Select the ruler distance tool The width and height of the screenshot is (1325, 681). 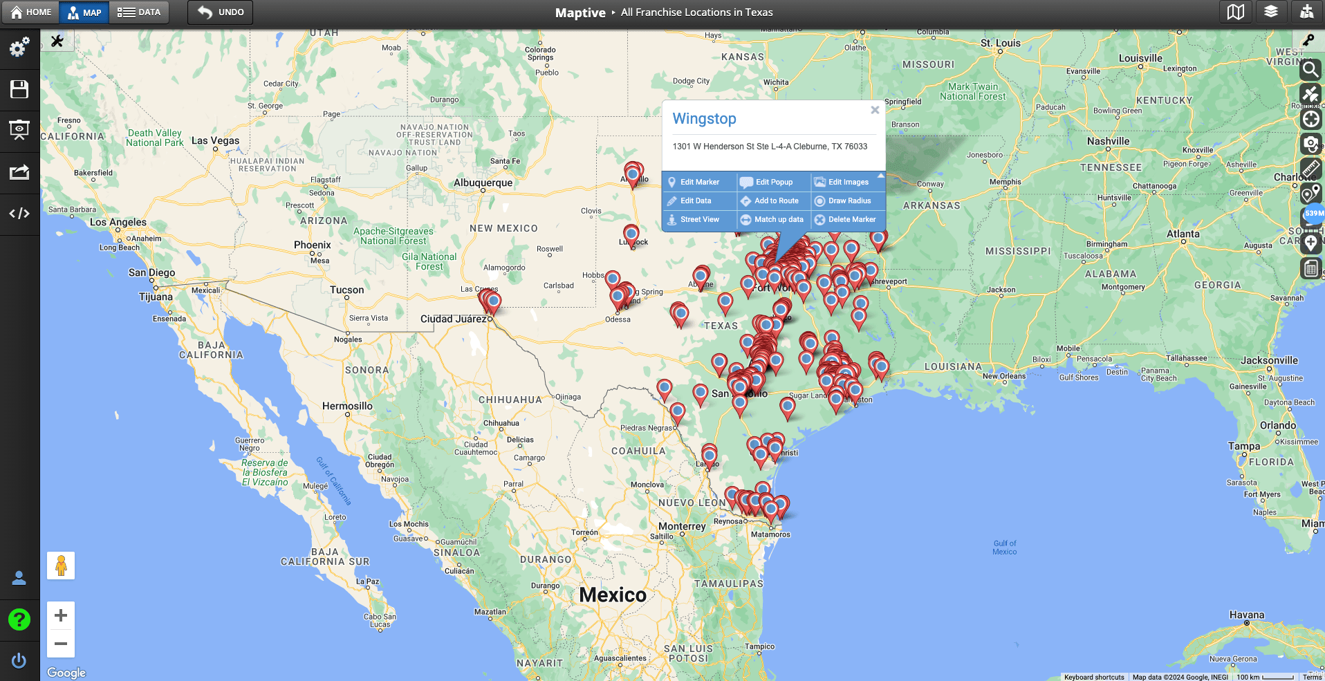pos(1310,169)
